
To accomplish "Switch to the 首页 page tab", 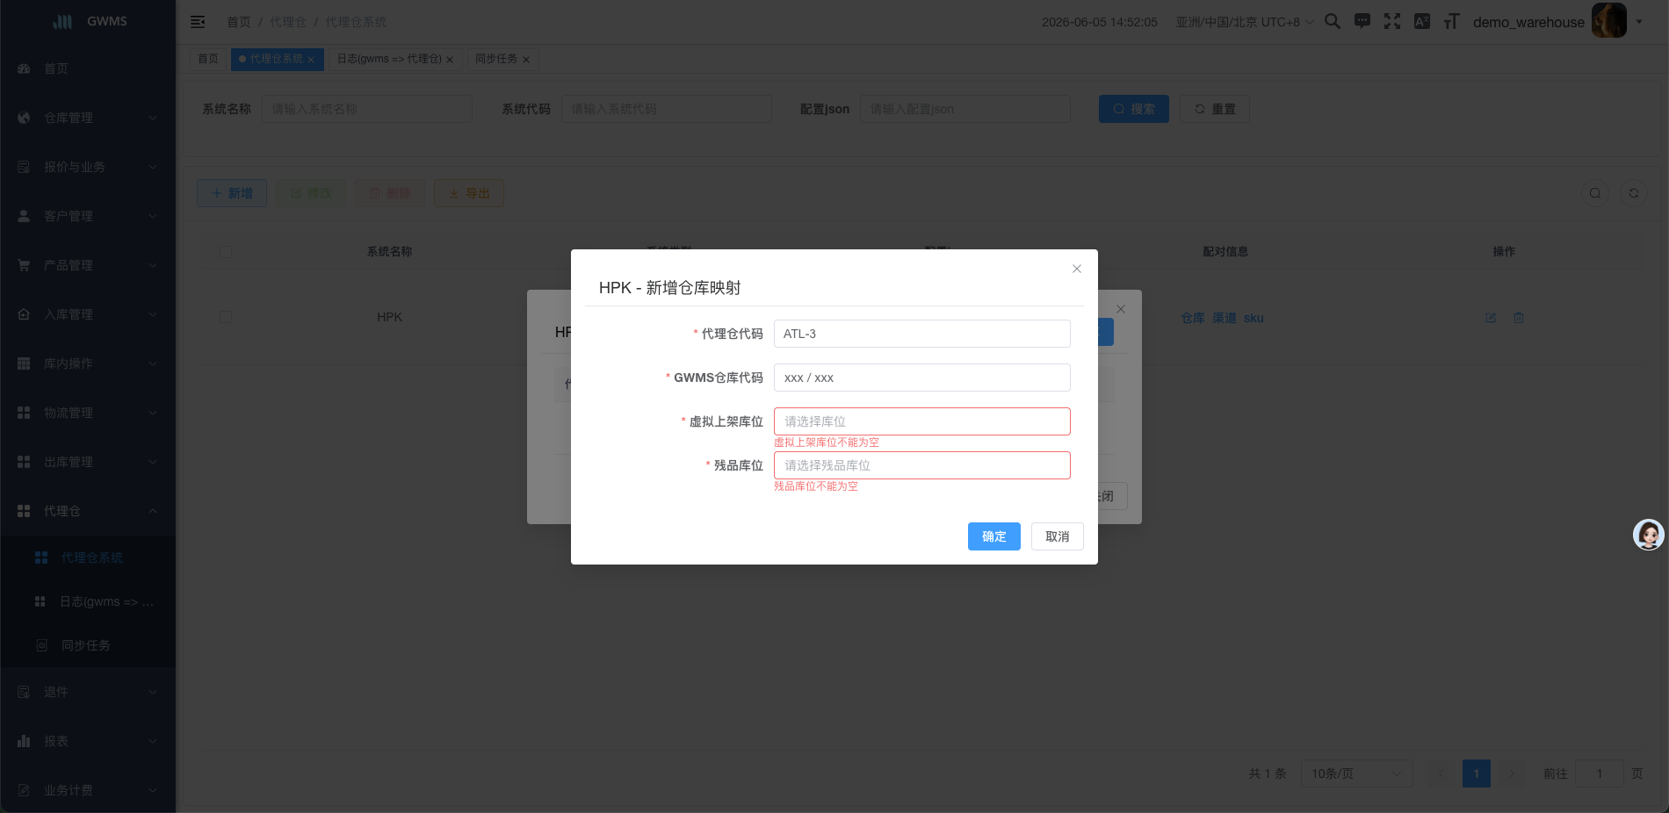I will (x=208, y=59).
